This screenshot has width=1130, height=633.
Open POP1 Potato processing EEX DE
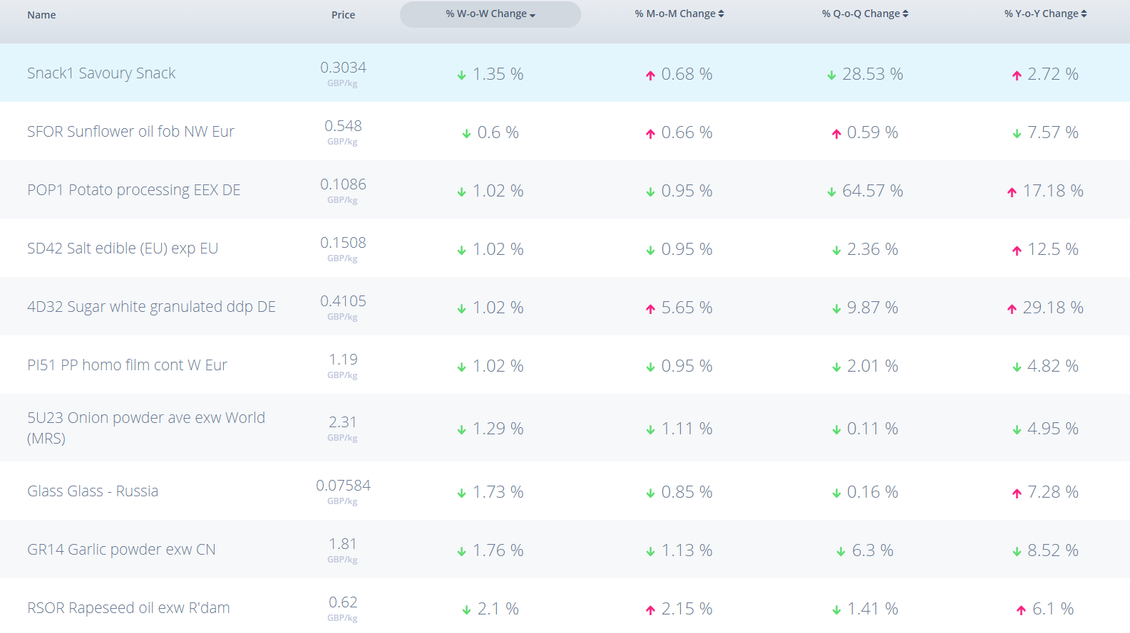pyautogui.click(x=134, y=190)
